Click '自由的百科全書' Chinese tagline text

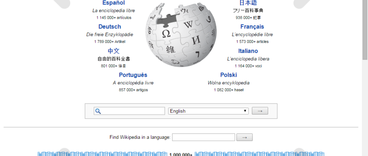point(114,59)
